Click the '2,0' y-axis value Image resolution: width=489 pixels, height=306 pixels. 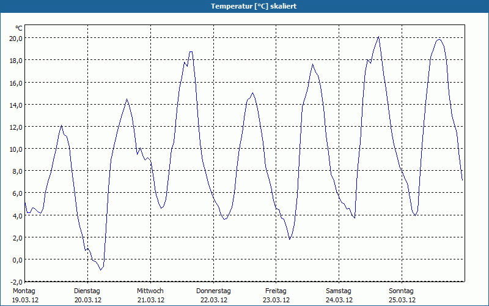point(18,238)
